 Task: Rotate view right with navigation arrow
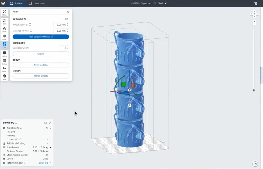[x=257, y=14]
